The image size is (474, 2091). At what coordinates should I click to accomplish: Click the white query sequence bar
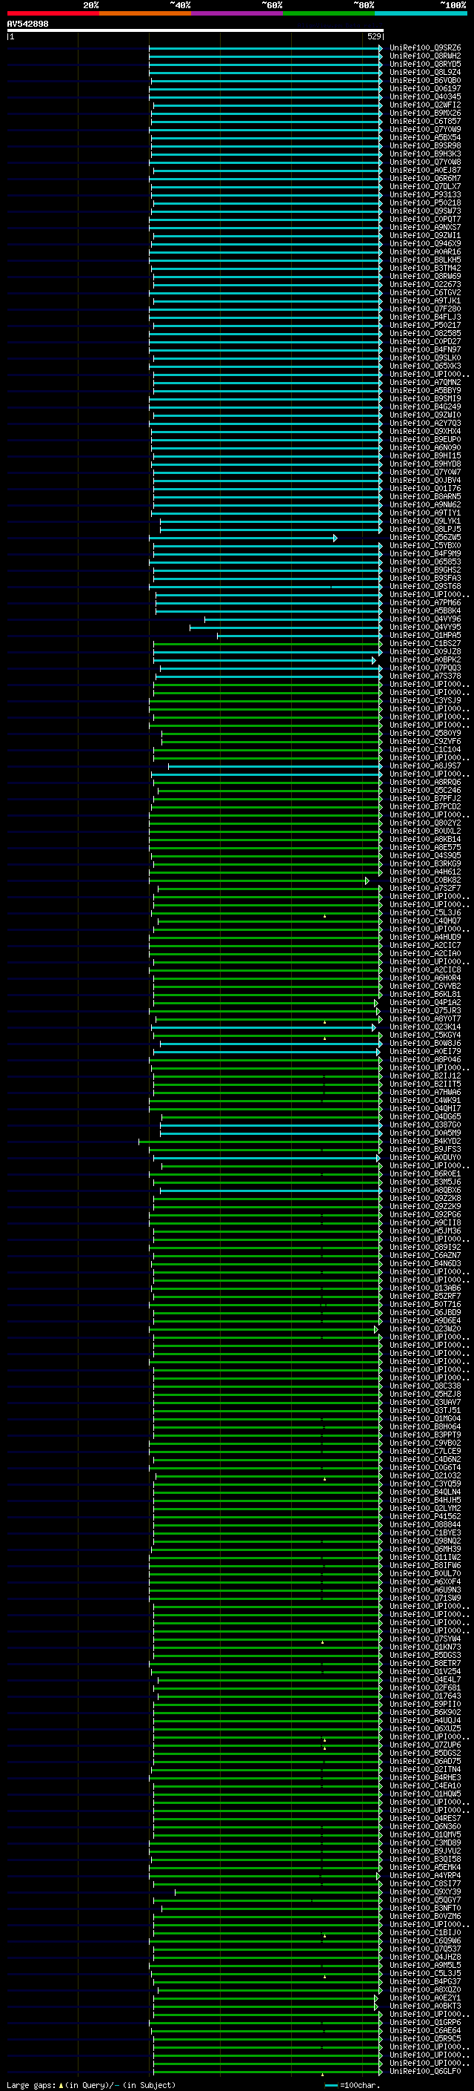[x=196, y=31]
